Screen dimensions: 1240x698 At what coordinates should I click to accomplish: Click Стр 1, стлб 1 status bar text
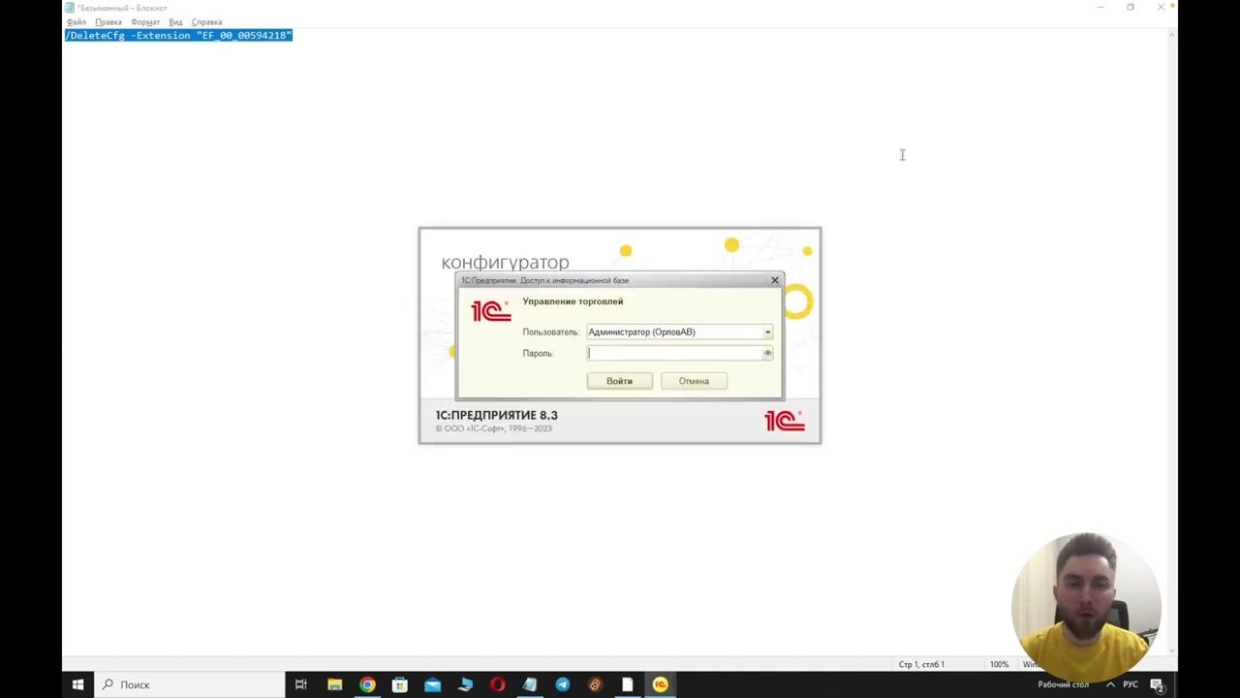(921, 664)
